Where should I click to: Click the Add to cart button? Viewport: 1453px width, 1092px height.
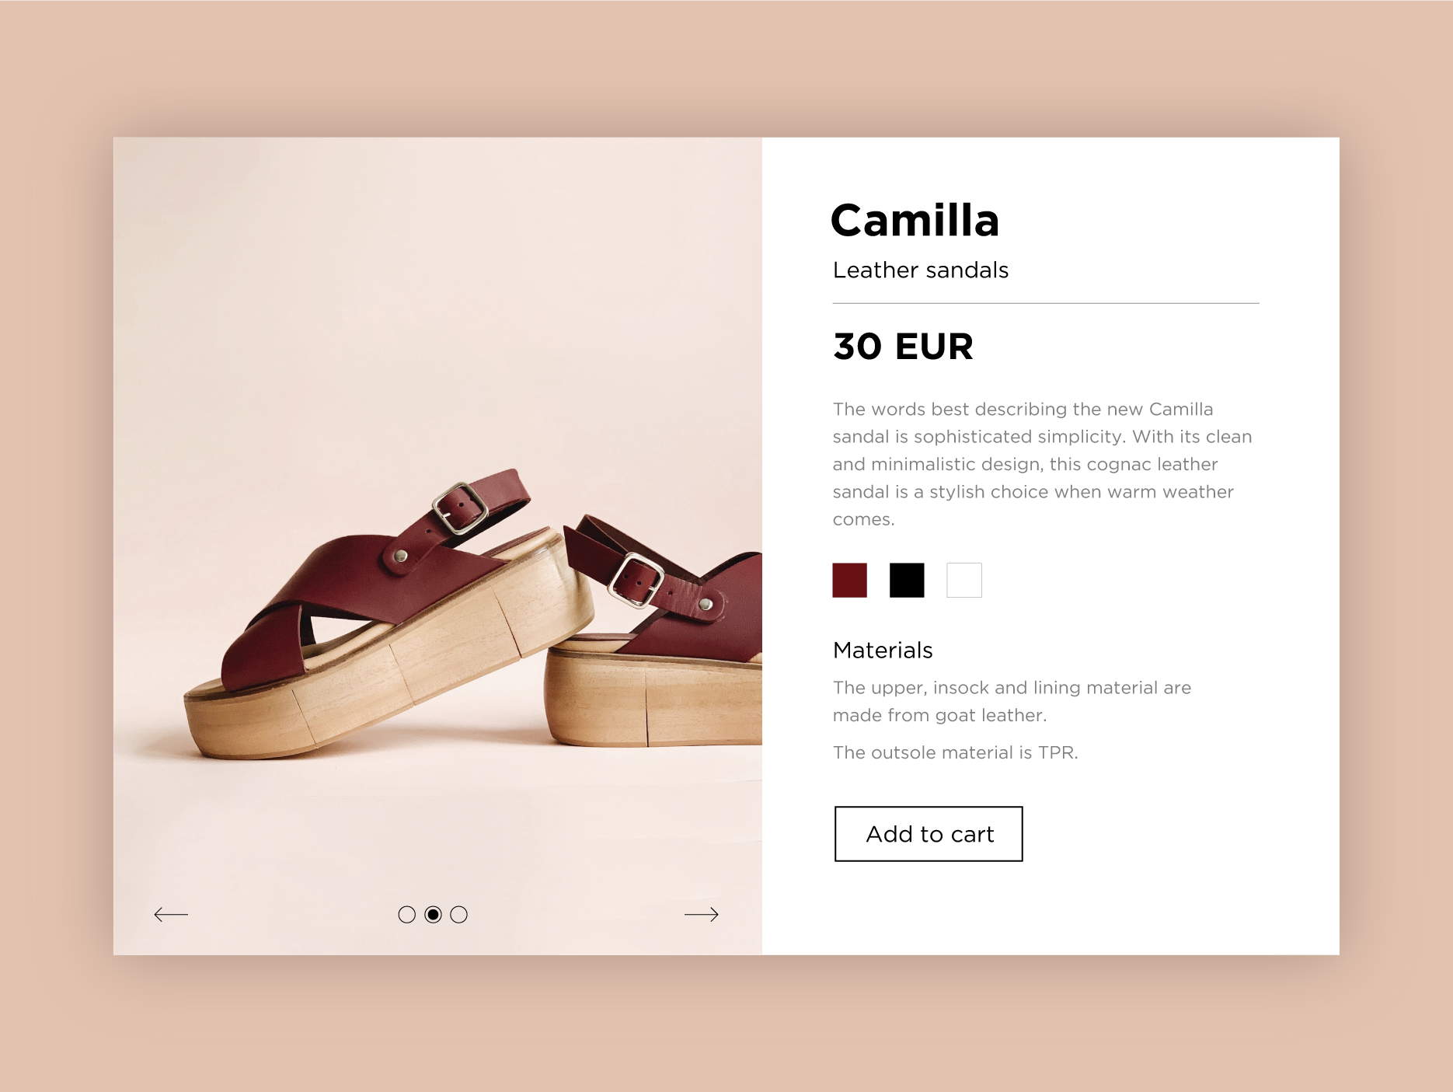point(929,834)
